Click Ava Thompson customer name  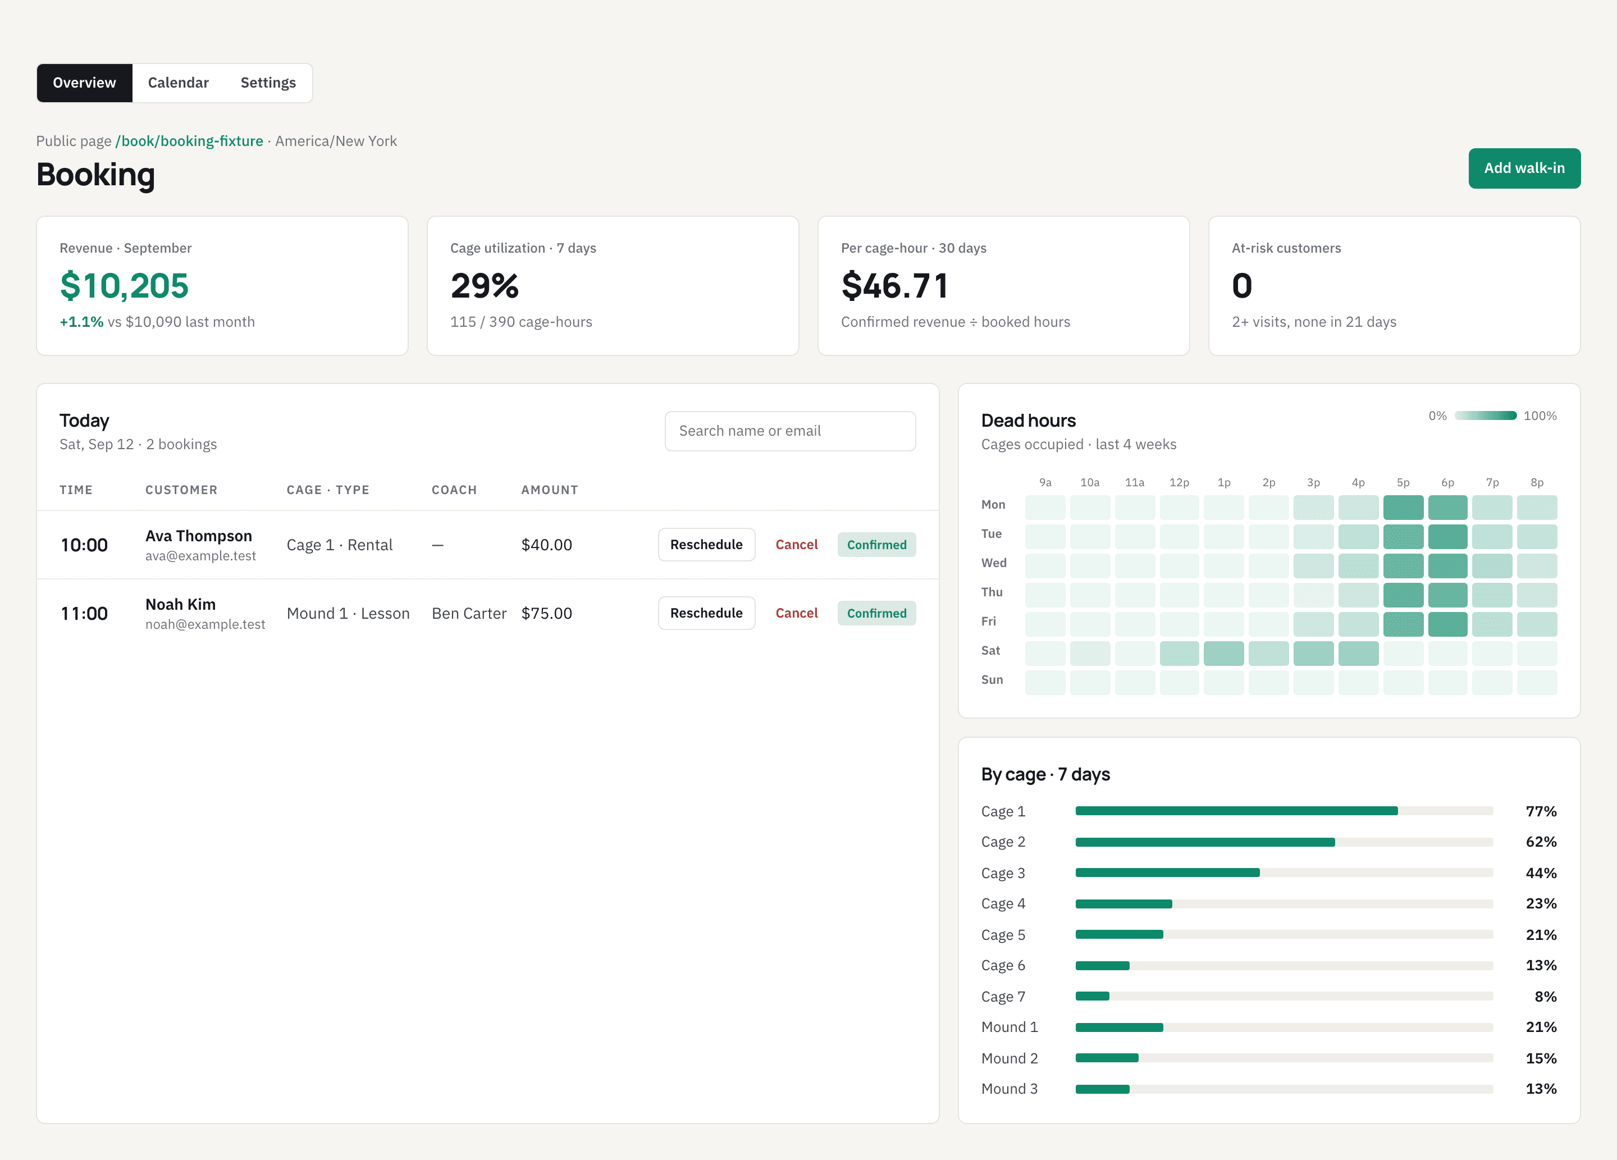coord(199,536)
